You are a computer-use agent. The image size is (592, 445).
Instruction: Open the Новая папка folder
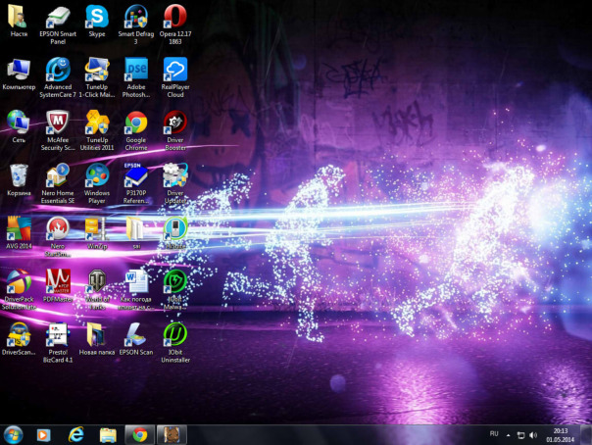96,334
